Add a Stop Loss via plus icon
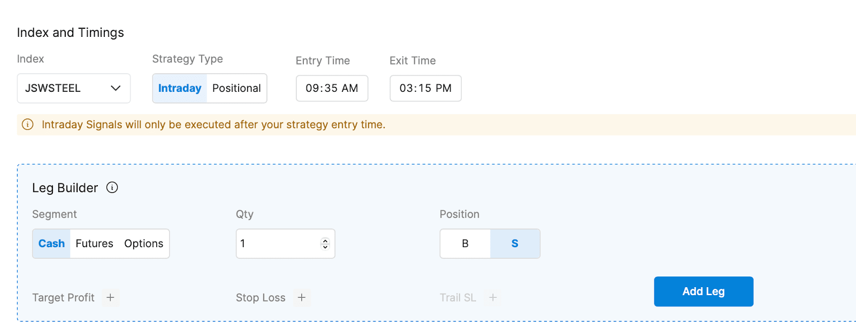 coord(302,297)
